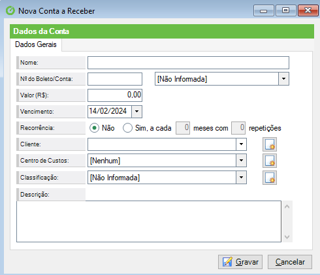Click the add icon beside Classificação
This screenshot has width=320, height=275.
pyautogui.click(x=270, y=178)
